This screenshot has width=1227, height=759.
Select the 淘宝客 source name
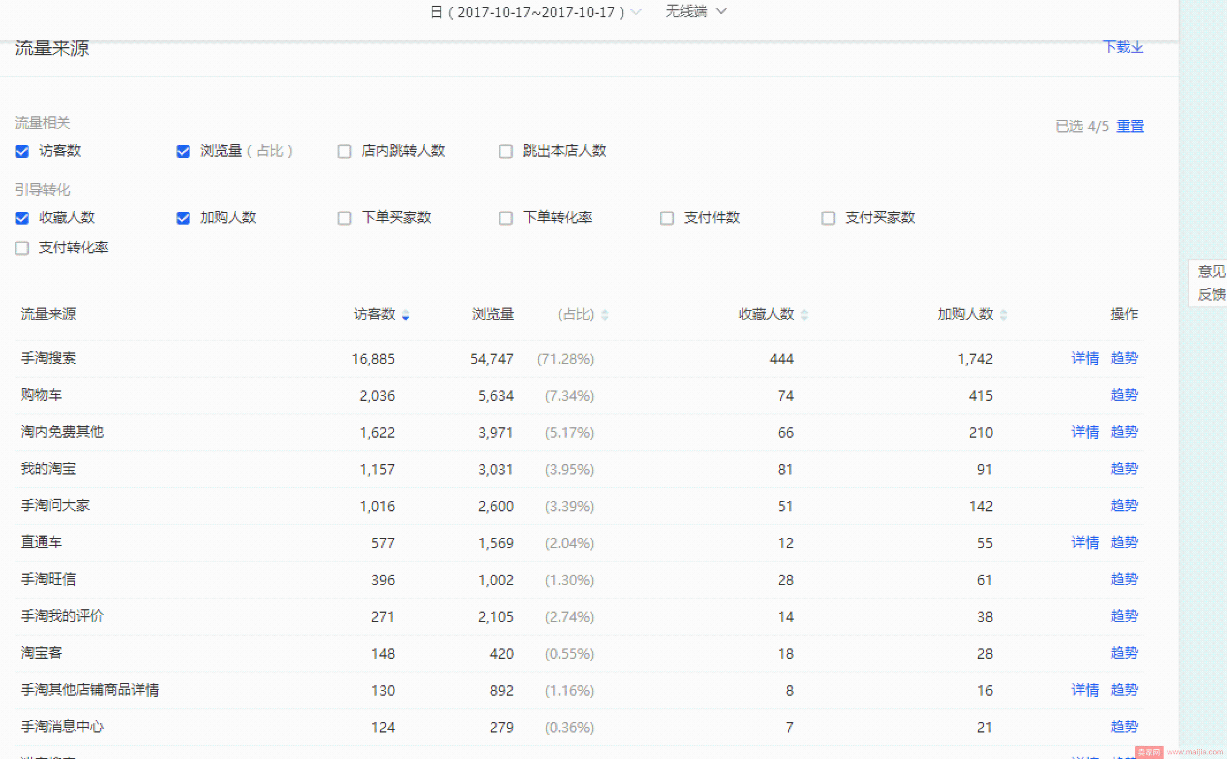pyautogui.click(x=41, y=653)
